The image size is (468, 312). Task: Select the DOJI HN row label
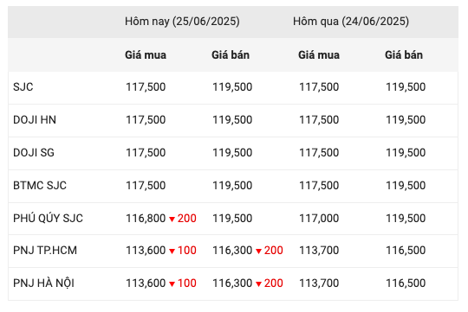35,119
